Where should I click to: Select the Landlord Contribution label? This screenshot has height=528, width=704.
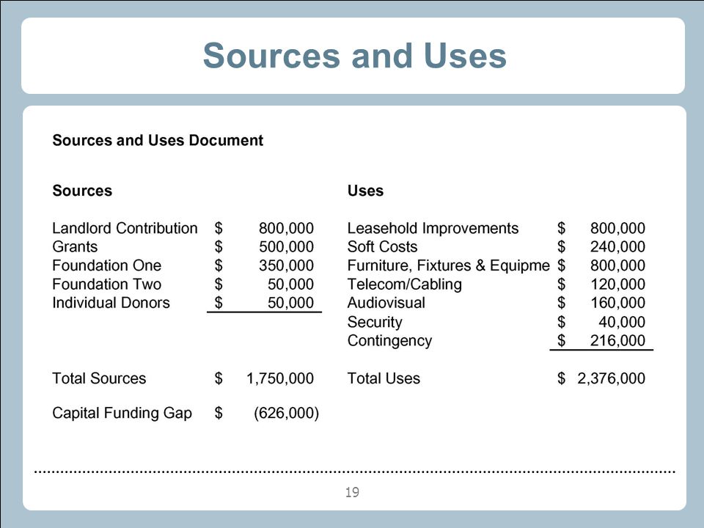click(125, 228)
